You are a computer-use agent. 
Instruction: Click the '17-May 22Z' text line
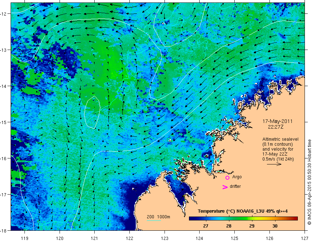tap(275, 154)
